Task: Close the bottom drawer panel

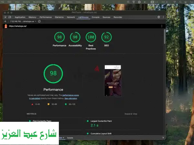Action: 163,138
